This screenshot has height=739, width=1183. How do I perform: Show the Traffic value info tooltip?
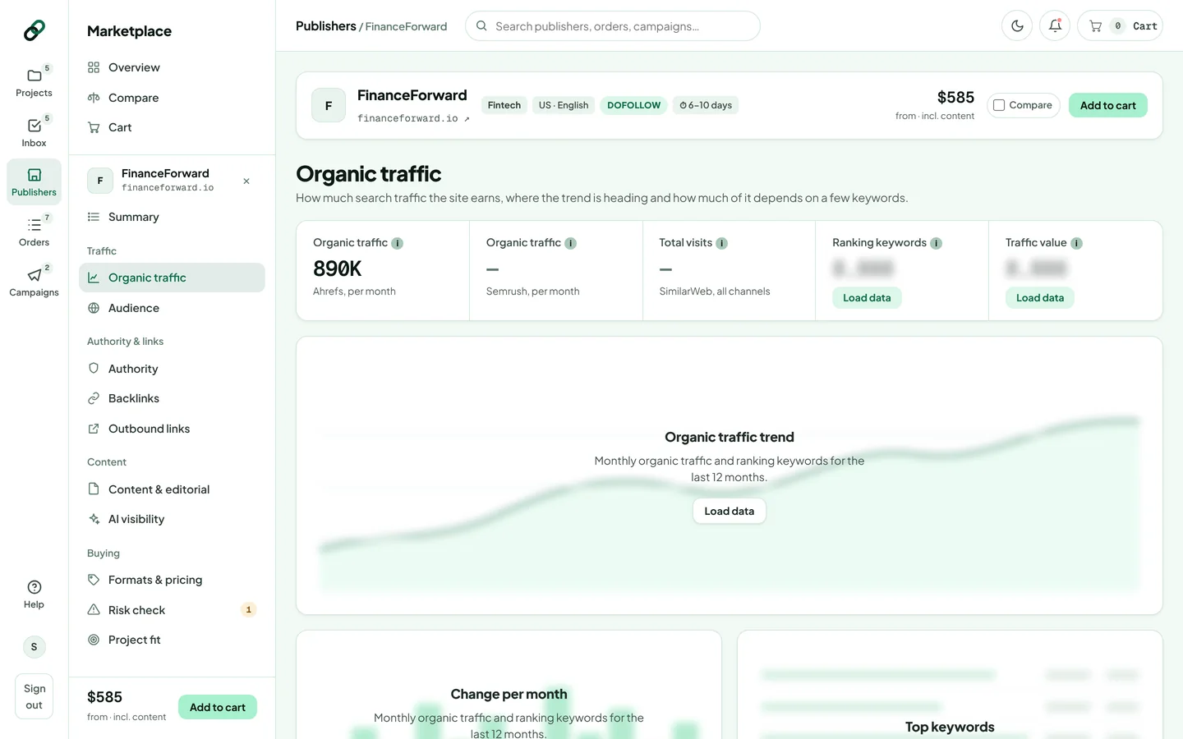(x=1077, y=243)
